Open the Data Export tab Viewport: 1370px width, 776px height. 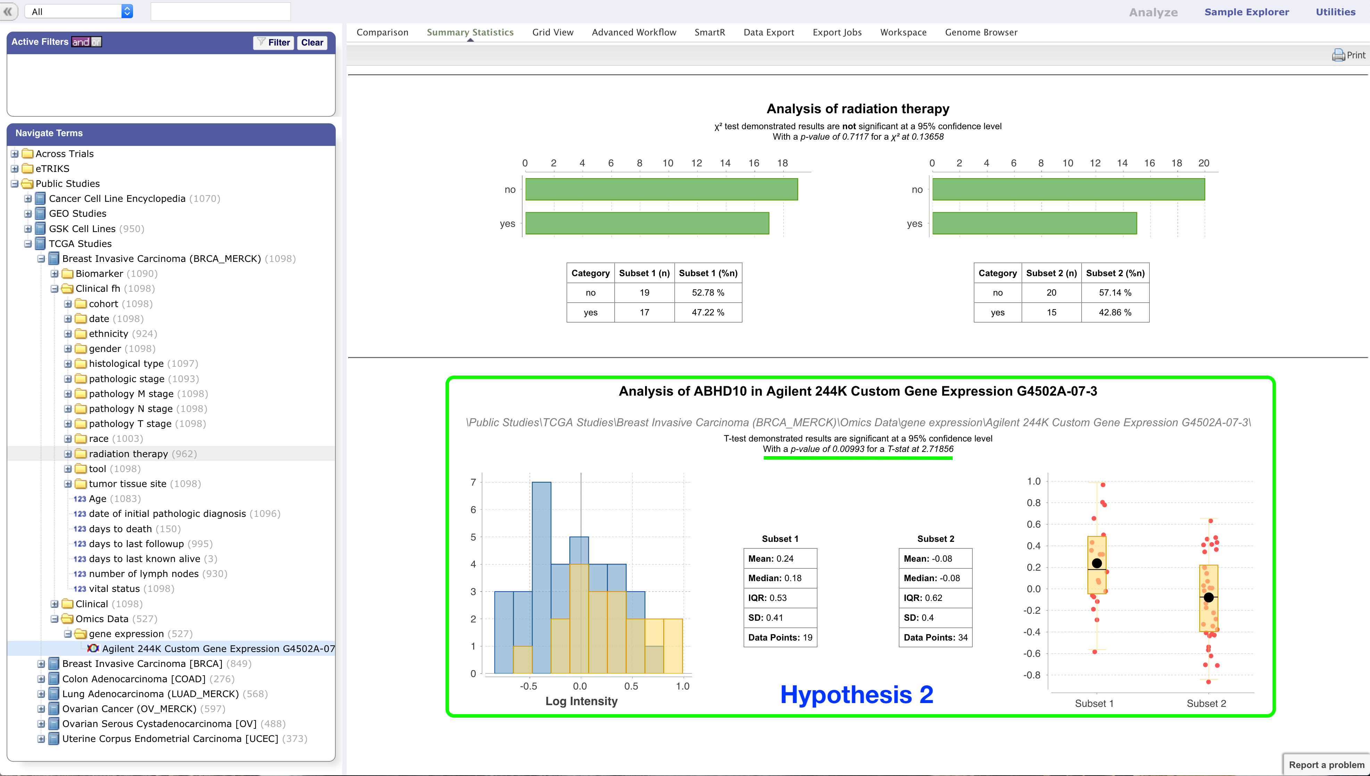click(x=768, y=32)
